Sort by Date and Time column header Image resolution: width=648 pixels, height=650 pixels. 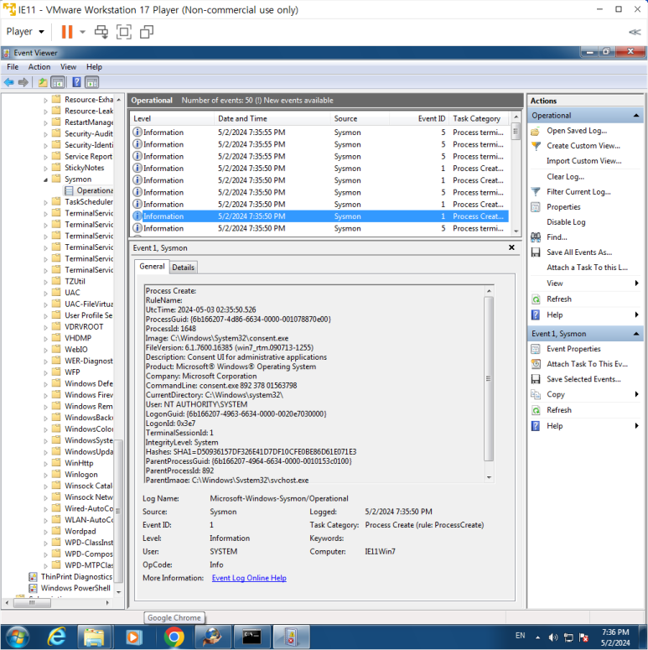[x=272, y=118]
